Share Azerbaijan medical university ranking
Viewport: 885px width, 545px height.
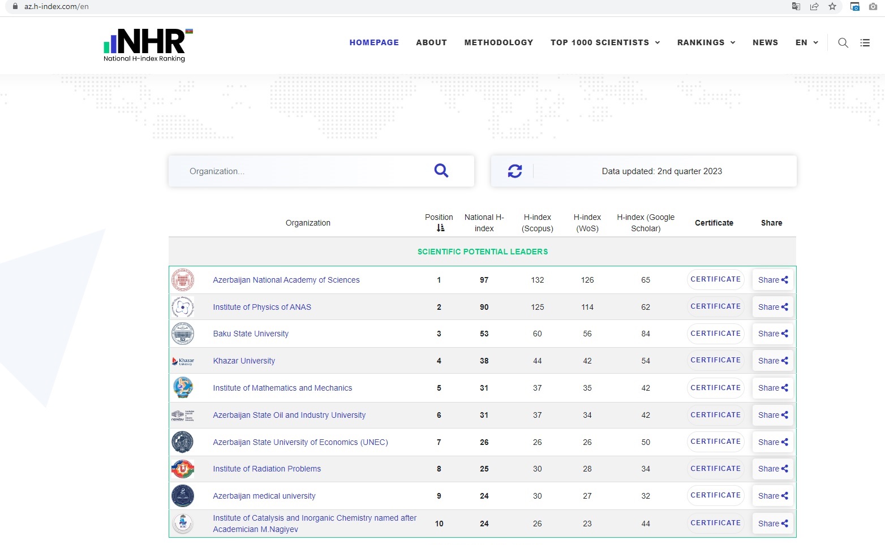coord(773,496)
